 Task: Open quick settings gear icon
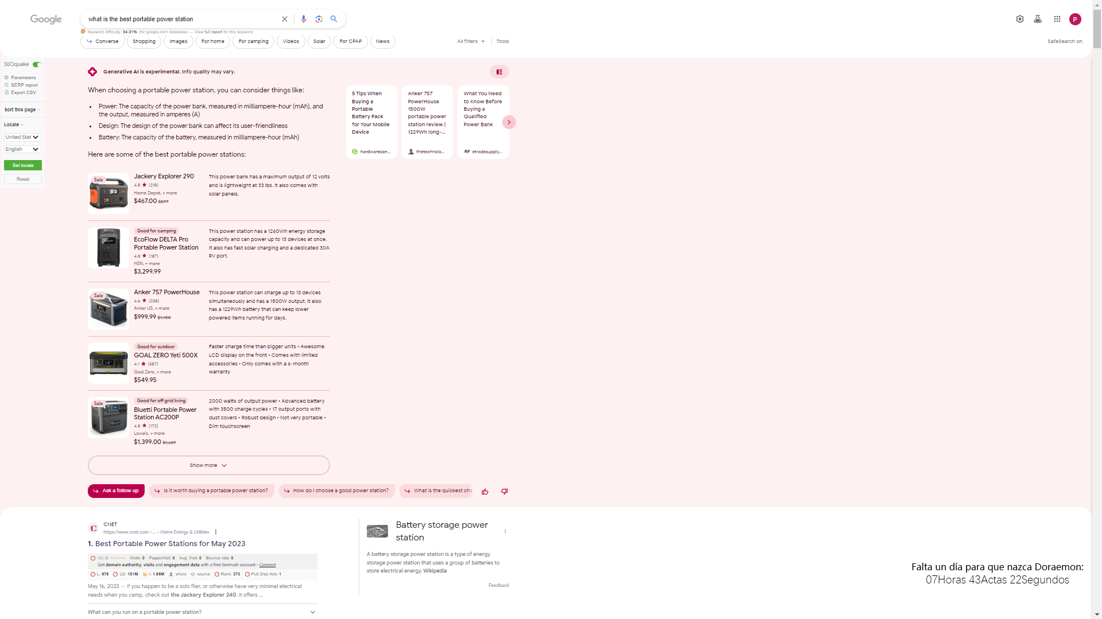(x=1019, y=19)
